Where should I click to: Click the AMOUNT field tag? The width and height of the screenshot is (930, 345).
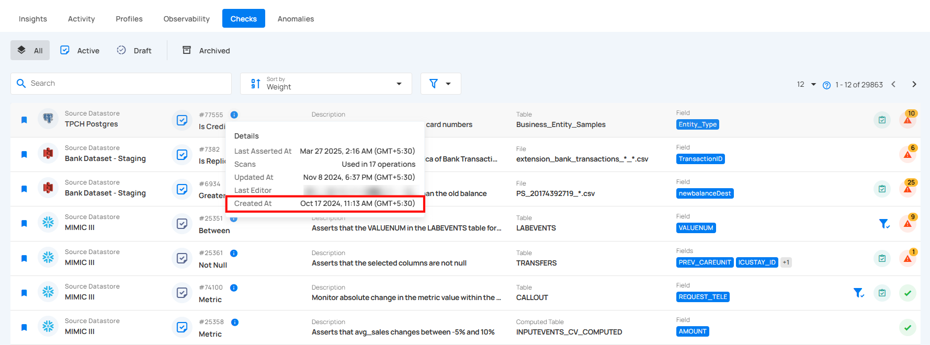pyautogui.click(x=693, y=331)
